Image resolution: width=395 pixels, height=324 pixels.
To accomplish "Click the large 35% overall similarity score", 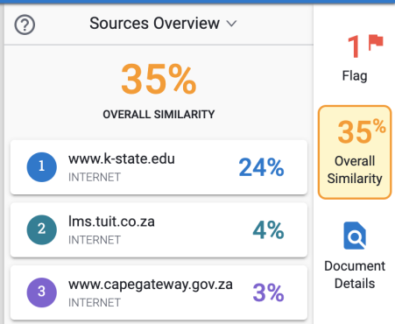I will (159, 80).
